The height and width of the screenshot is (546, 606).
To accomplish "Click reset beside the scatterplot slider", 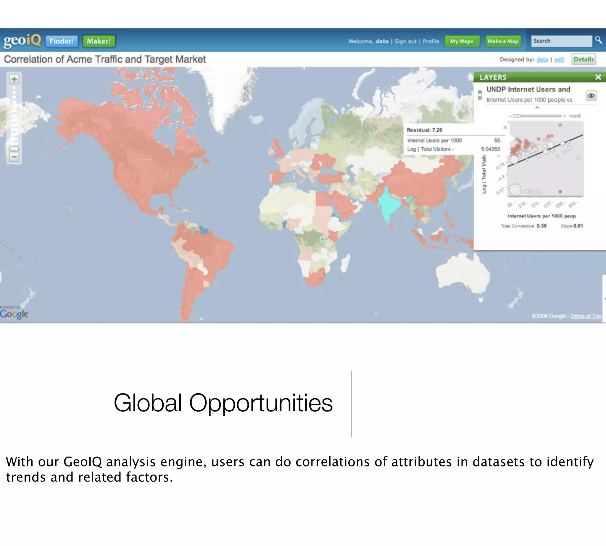I will click(574, 116).
